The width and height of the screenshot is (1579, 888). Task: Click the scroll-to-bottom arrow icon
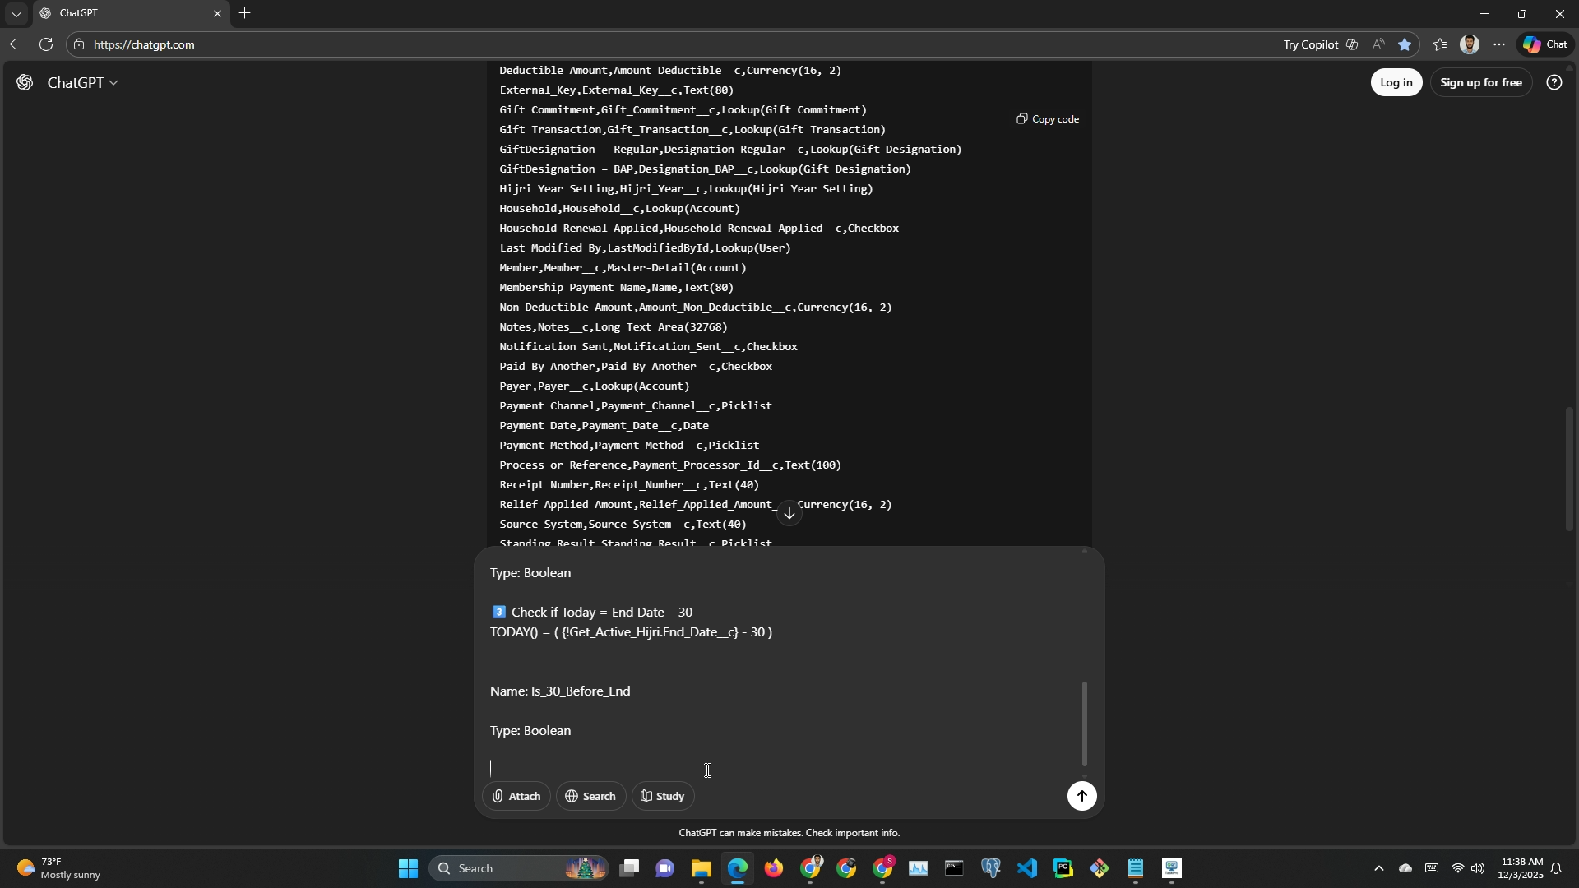click(x=789, y=514)
